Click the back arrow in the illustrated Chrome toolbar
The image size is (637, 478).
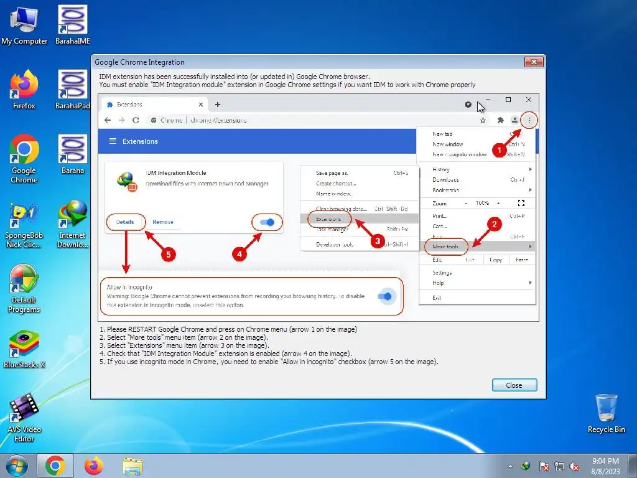pos(107,120)
